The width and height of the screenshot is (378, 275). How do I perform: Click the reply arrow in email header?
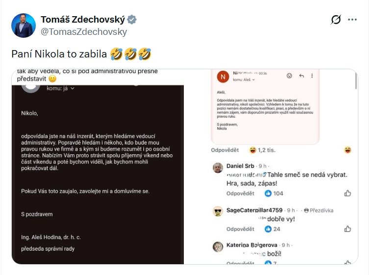coord(301,76)
